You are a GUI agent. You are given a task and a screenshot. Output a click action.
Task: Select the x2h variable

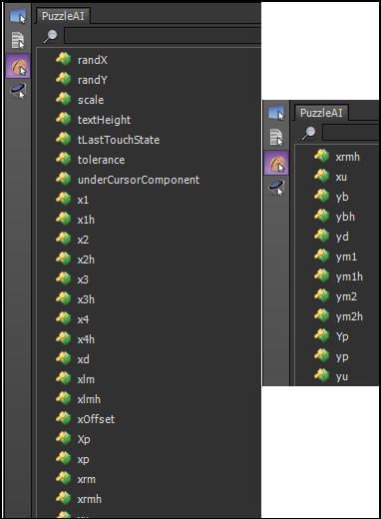coord(86,259)
